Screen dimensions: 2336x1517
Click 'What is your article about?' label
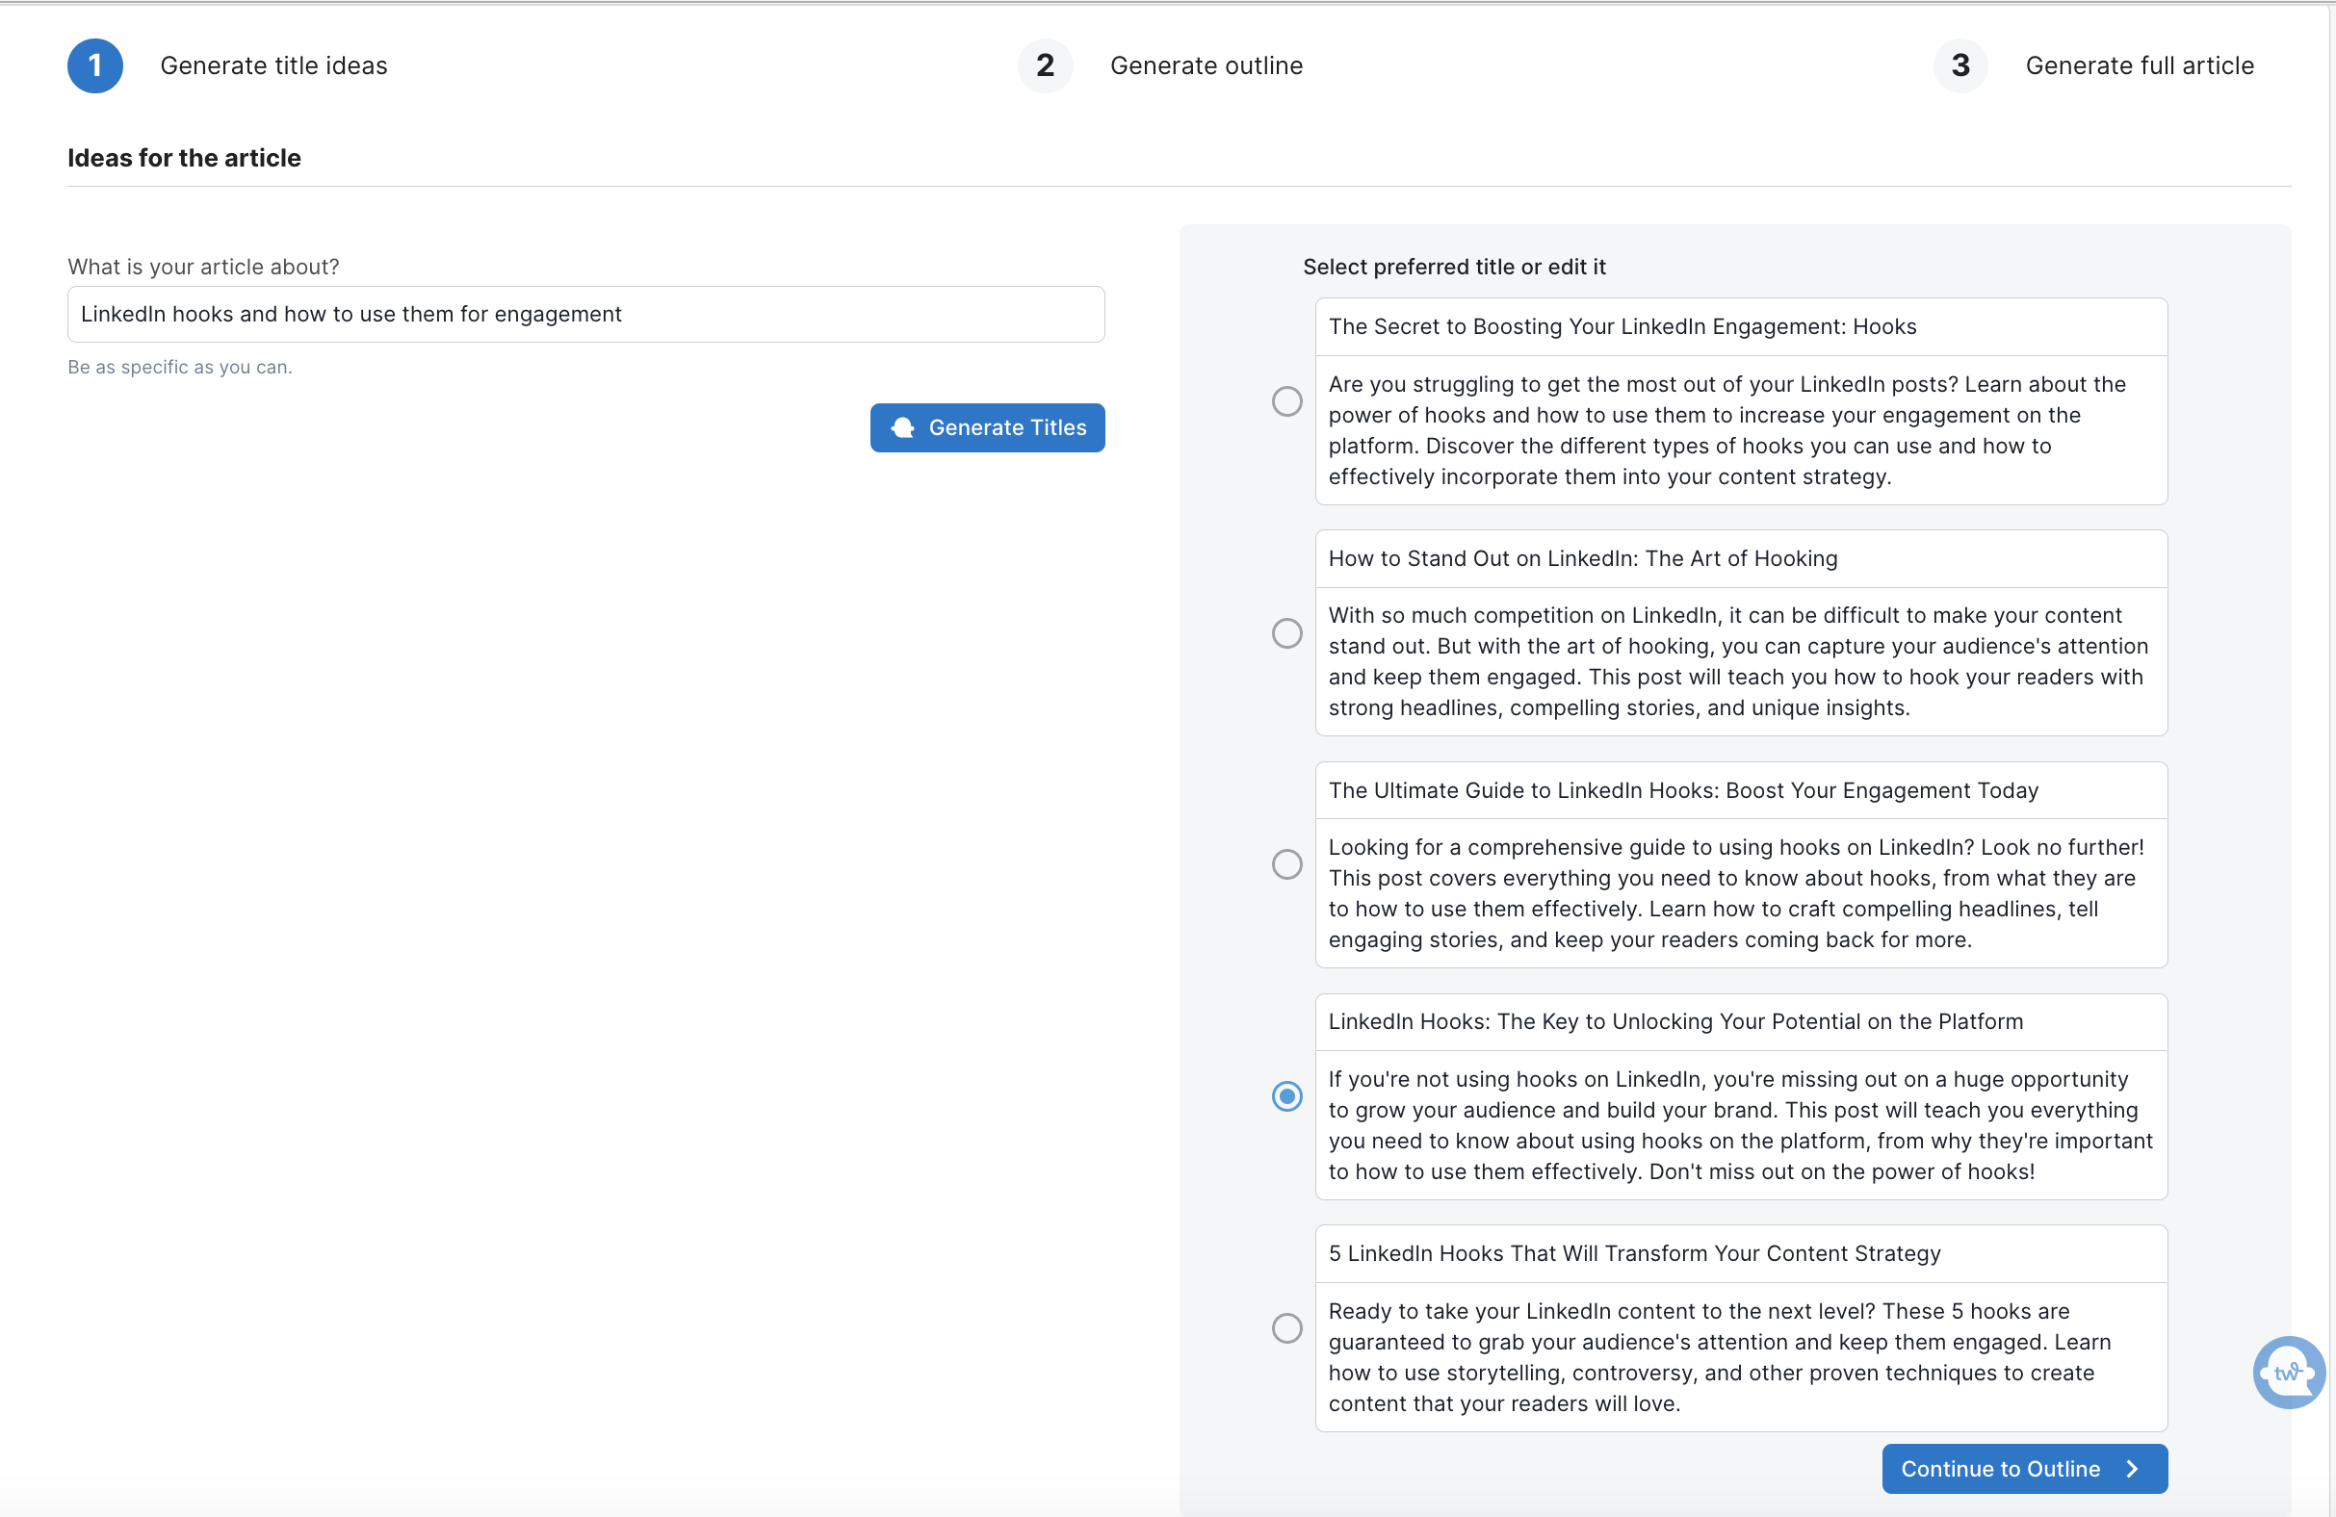(203, 267)
